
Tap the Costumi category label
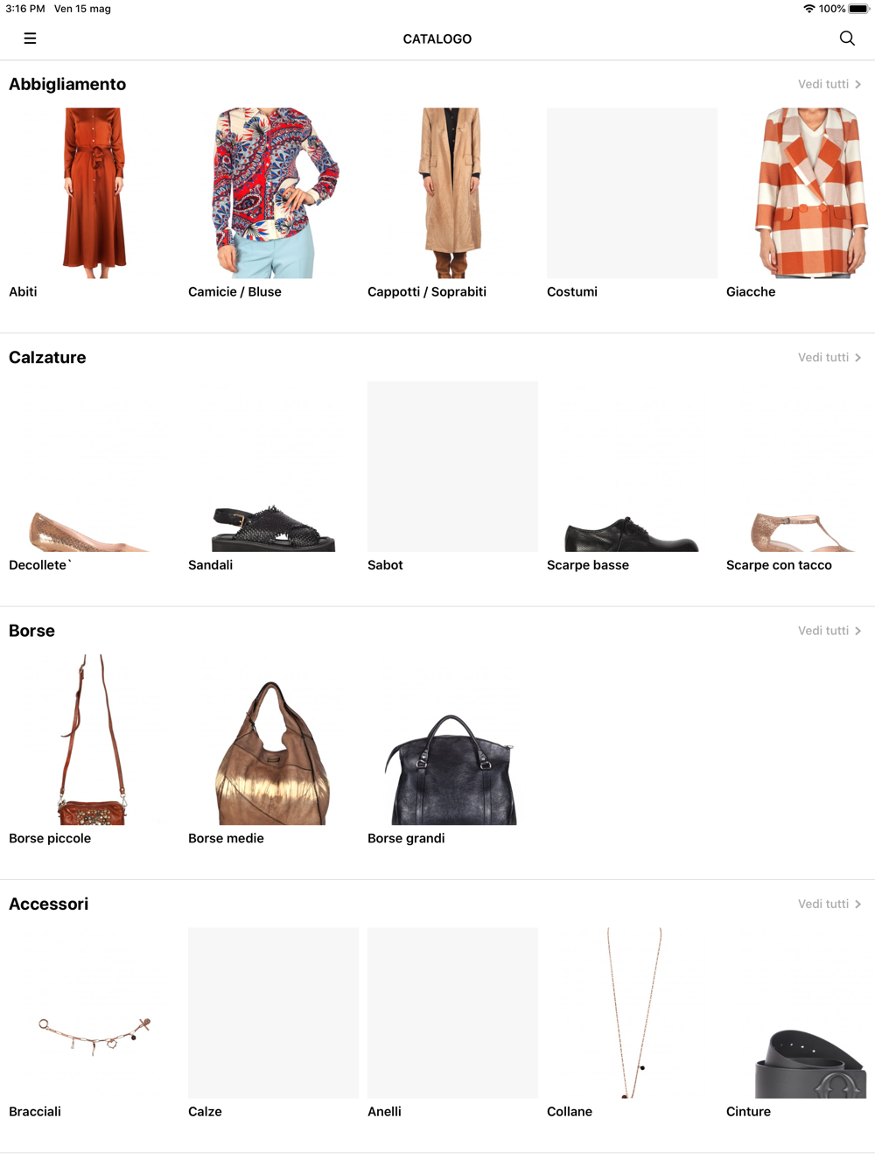(x=572, y=291)
